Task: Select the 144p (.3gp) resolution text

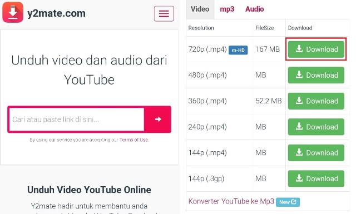Action: coord(206,178)
